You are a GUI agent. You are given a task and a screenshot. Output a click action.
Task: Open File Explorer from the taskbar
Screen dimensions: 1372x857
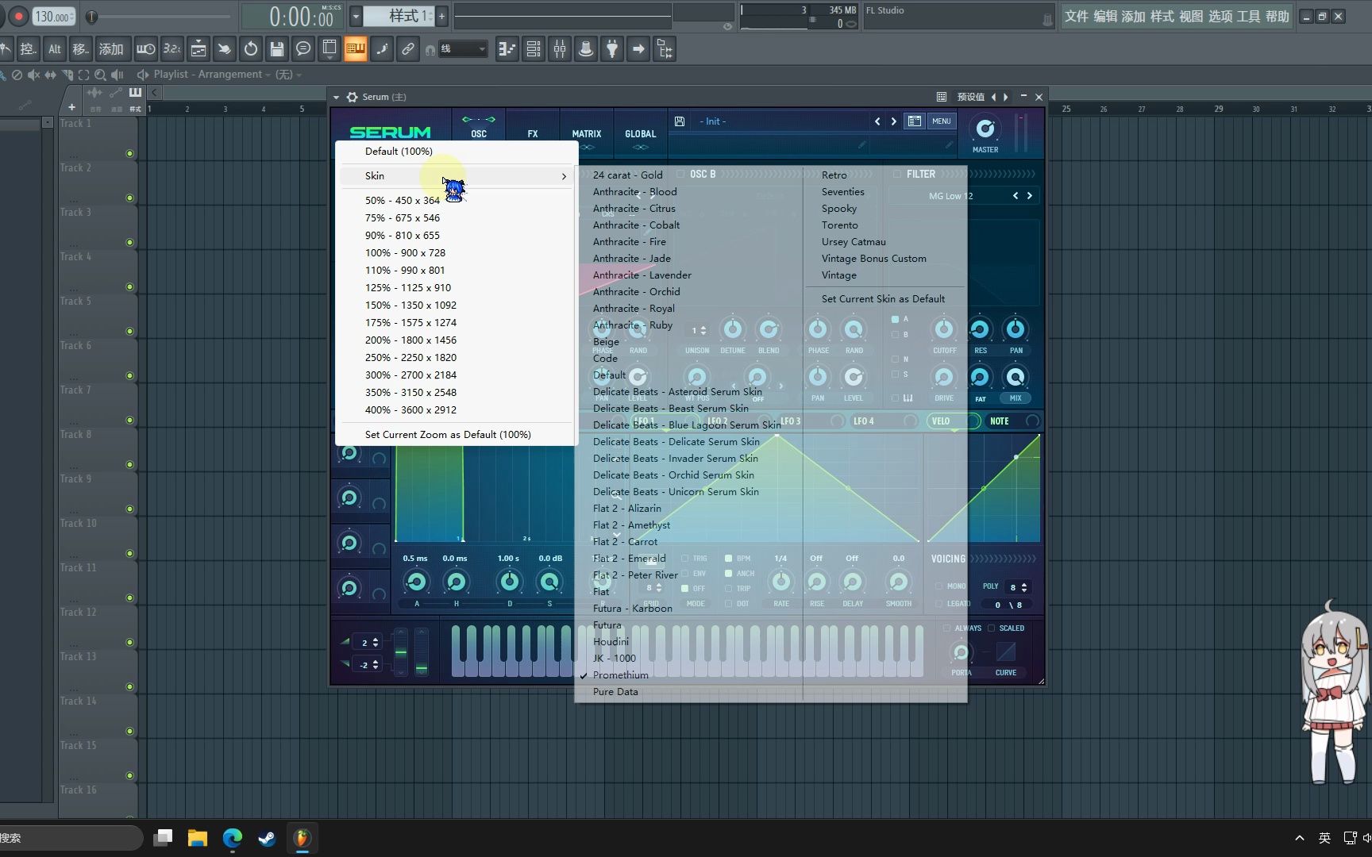point(198,838)
